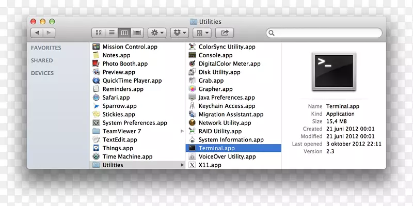Viewport: 413px width, 206px height.
Task: Select the Time Machine.app icon
Action: (96, 156)
